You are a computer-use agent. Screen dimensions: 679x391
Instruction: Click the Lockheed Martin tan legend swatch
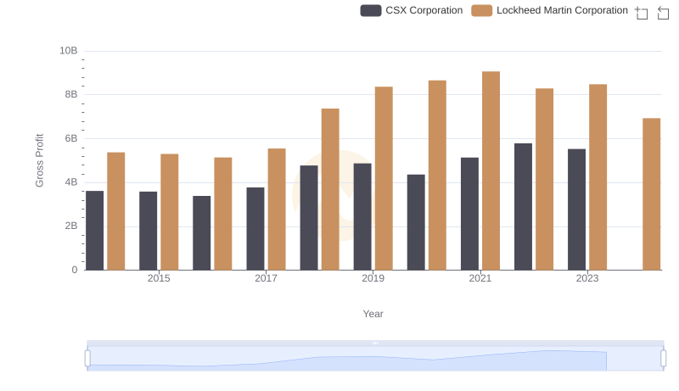click(481, 10)
